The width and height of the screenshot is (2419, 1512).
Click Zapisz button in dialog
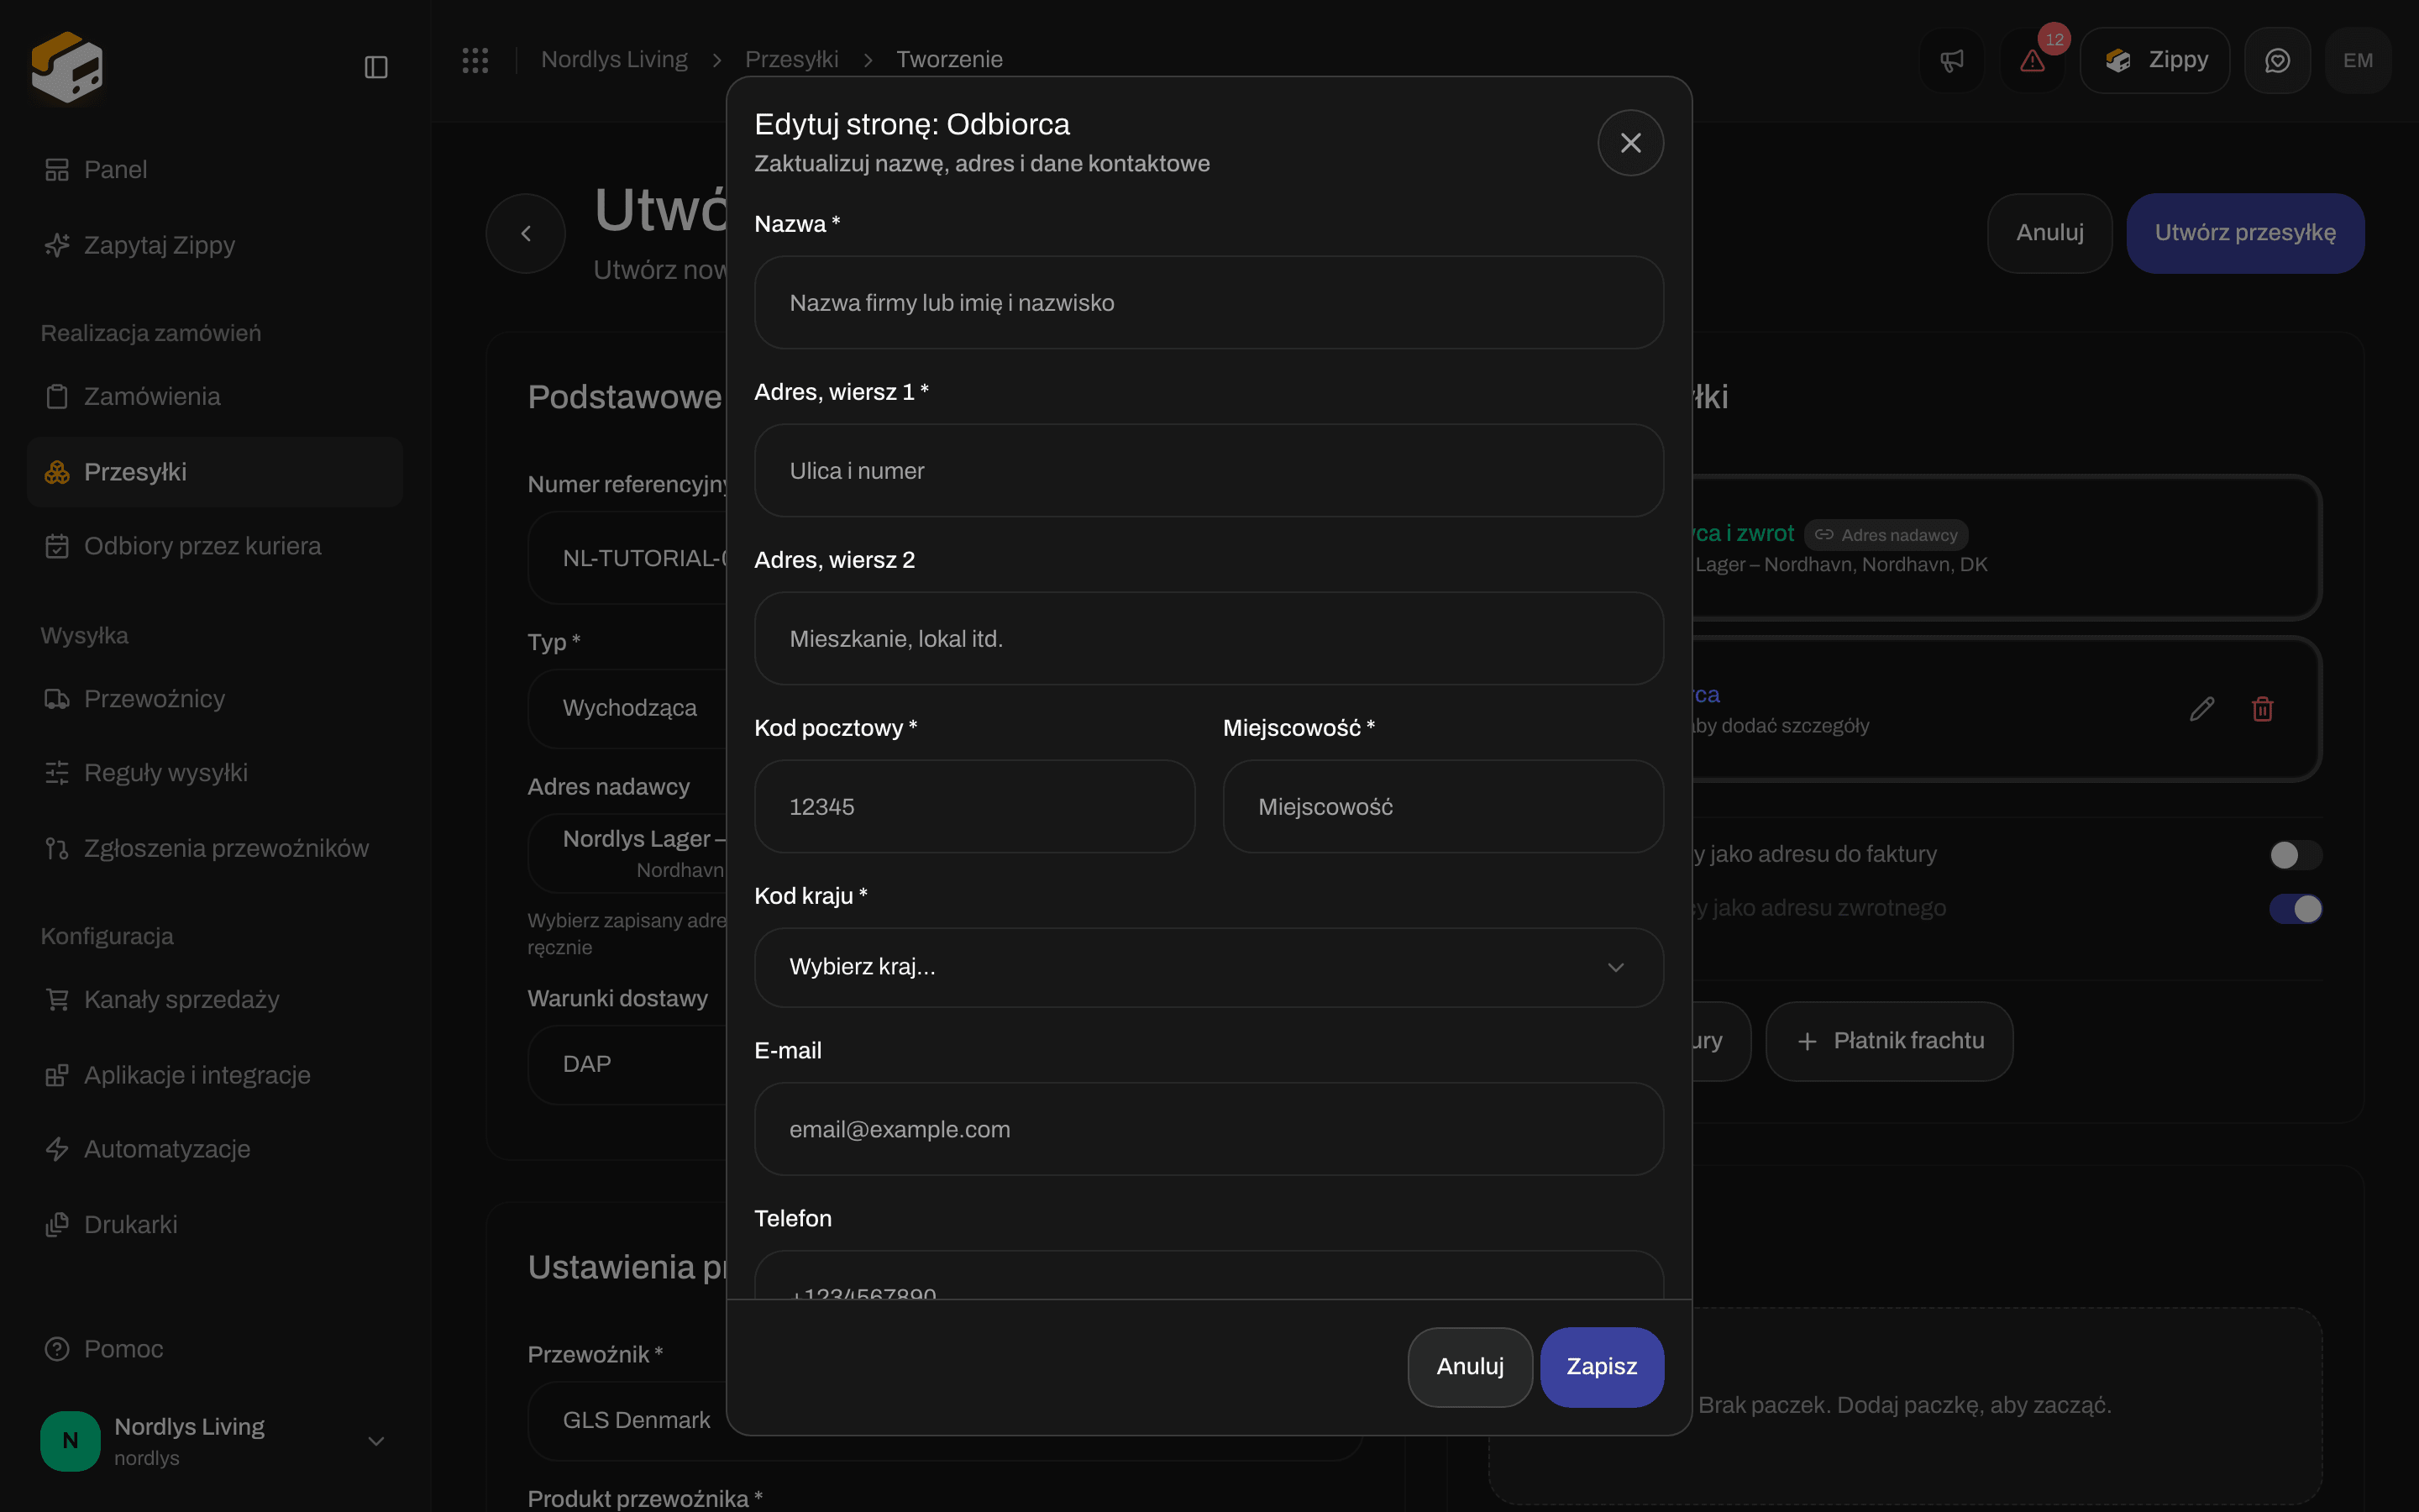click(1602, 1367)
